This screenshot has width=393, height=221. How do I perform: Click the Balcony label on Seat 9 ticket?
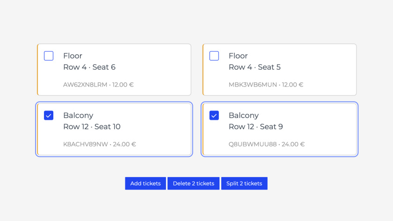[x=244, y=115]
